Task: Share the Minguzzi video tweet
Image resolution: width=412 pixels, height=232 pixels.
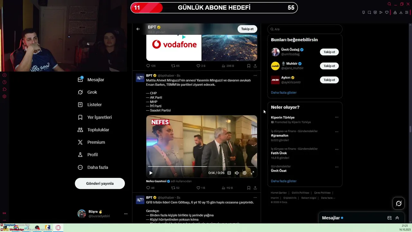Action: click(255, 188)
